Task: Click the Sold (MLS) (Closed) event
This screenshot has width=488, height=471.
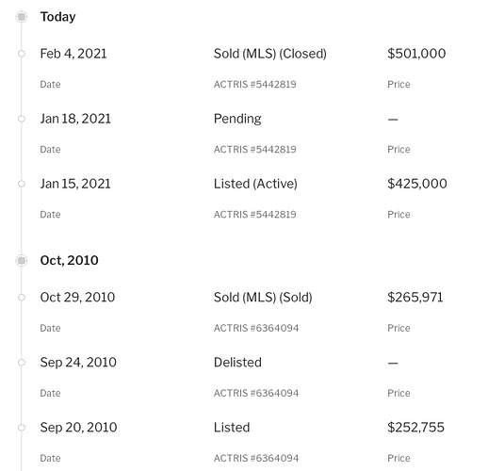Action: (x=270, y=54)
